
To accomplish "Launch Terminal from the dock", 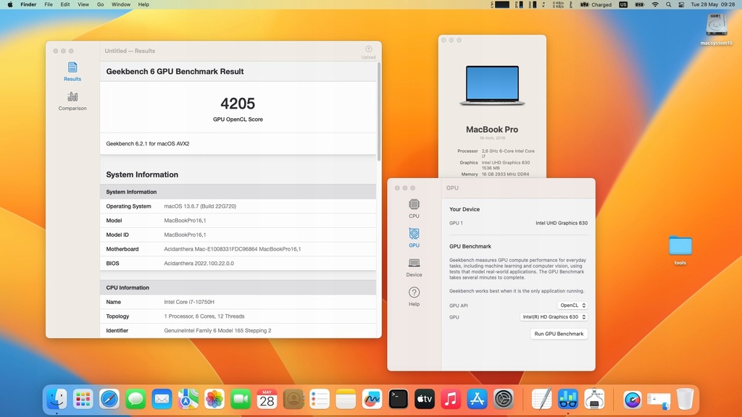I will coord(399,398).
